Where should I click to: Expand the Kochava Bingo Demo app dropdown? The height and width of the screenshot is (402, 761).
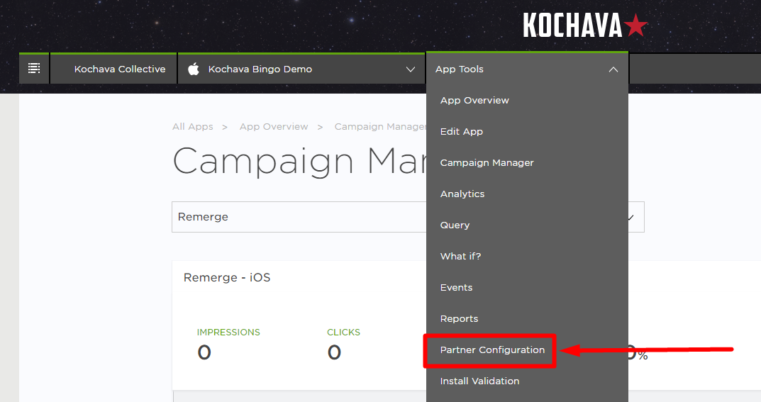tap(411, 69)
